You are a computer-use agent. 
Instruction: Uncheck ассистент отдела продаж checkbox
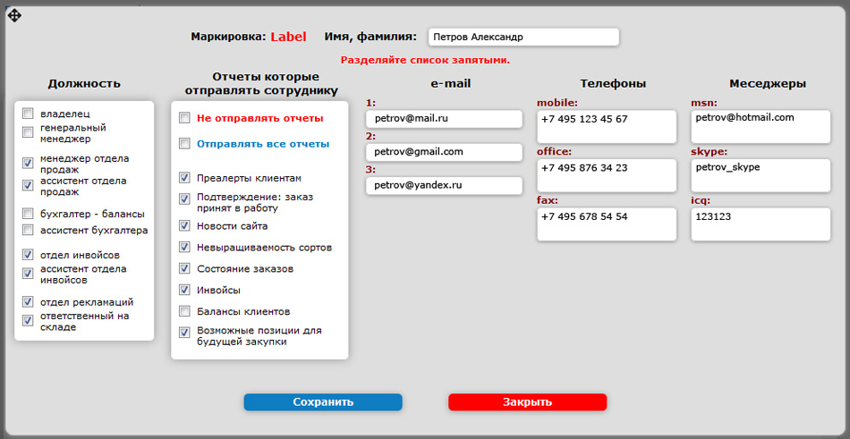(28, 185)
